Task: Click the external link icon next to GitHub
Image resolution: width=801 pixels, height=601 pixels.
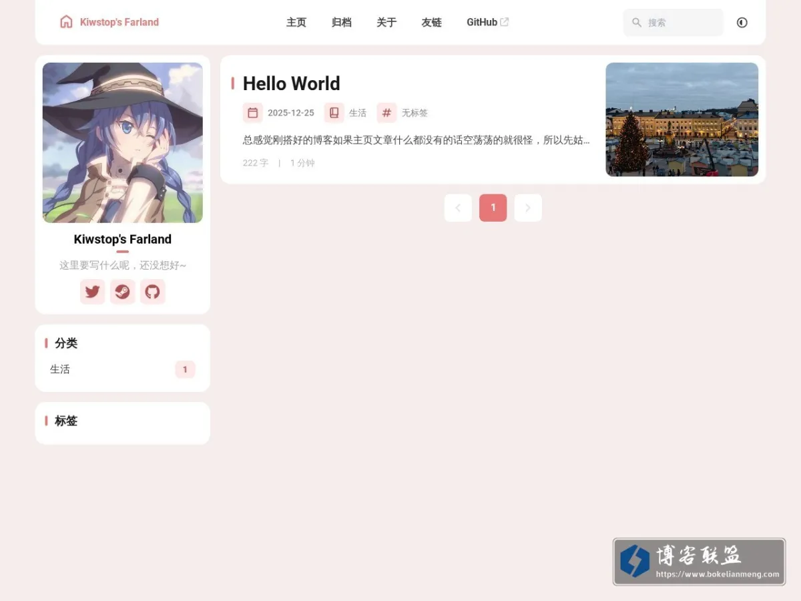Action: (x=505, y=22)
